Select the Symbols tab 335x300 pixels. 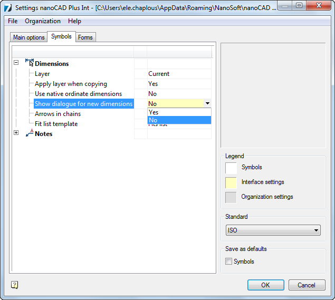[61, 36]
